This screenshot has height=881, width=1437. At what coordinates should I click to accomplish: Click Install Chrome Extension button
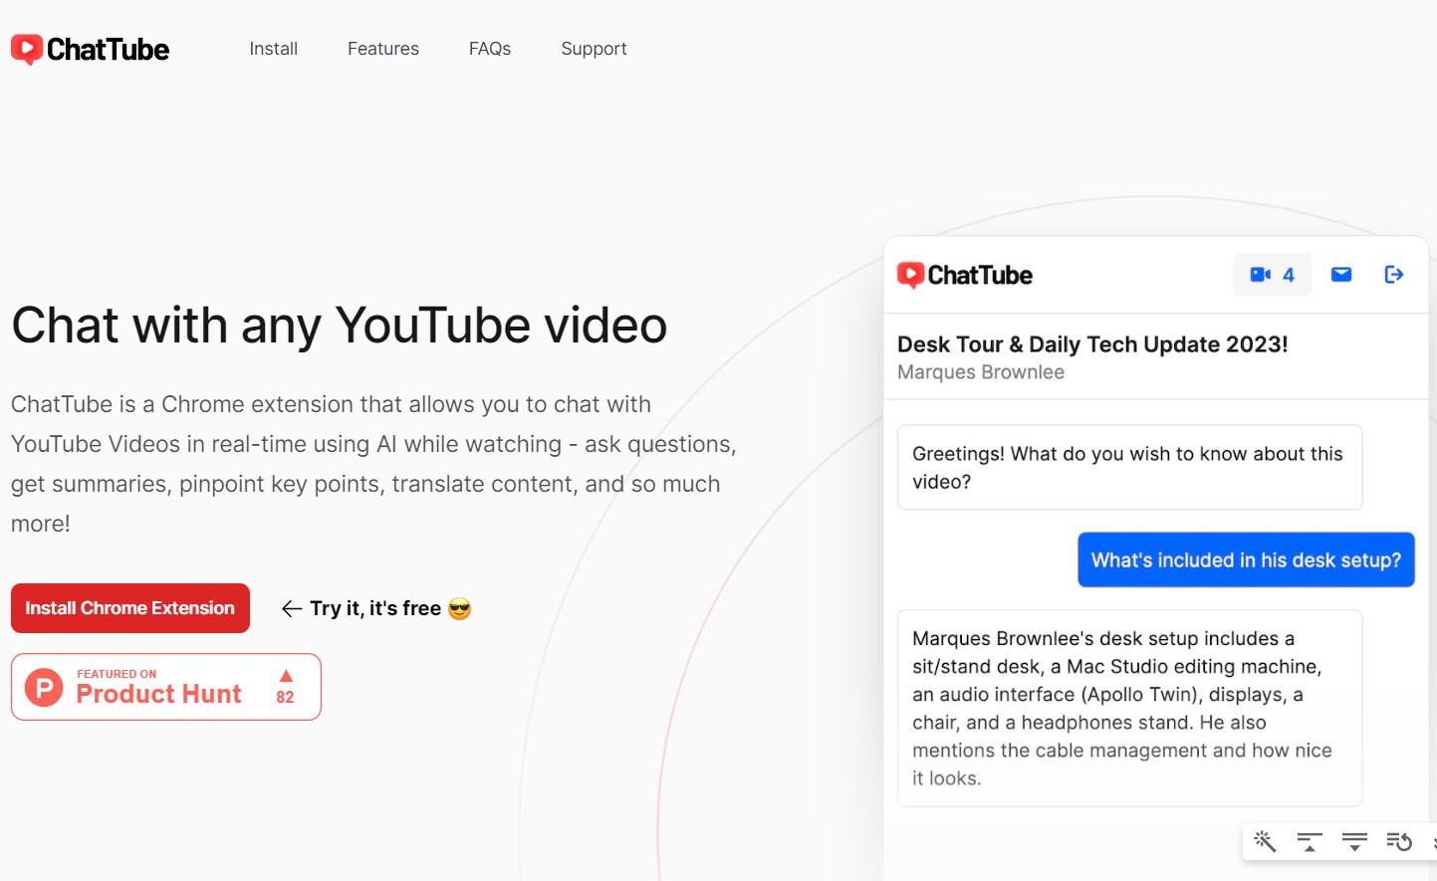[130, 608]
